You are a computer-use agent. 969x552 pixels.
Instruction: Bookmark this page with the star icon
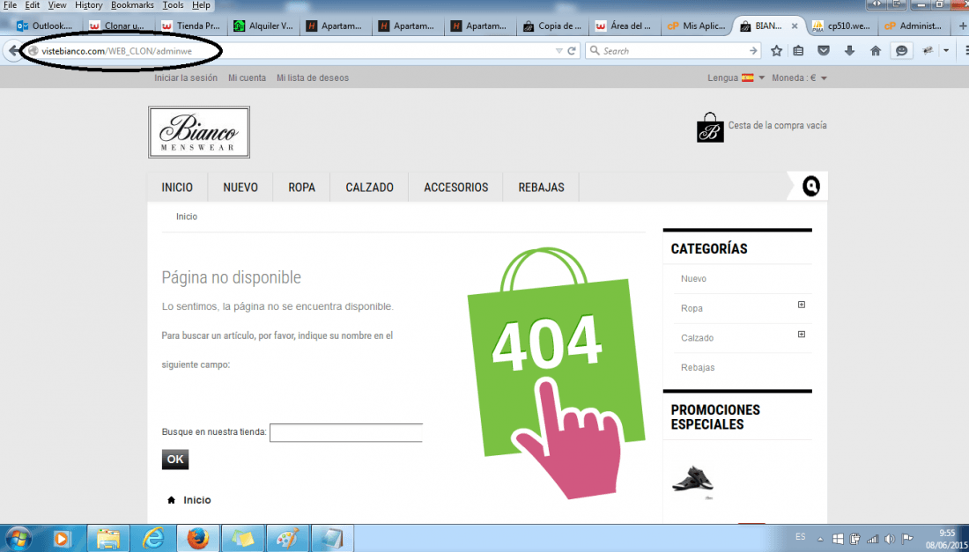(777, 51)
